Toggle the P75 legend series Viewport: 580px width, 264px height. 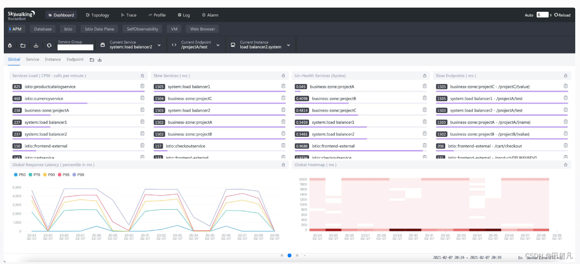pos(34,175)
